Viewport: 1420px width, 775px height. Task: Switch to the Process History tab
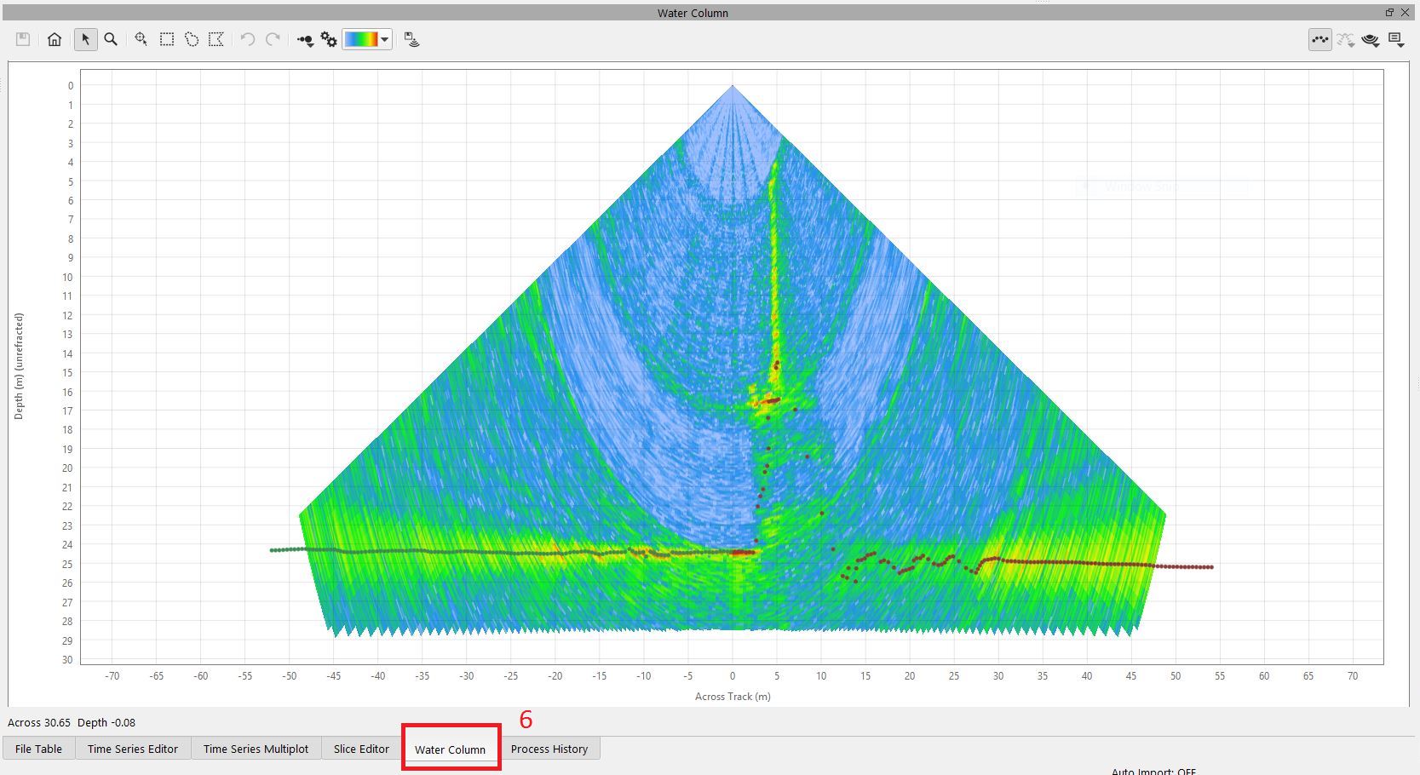pos(549,749)
